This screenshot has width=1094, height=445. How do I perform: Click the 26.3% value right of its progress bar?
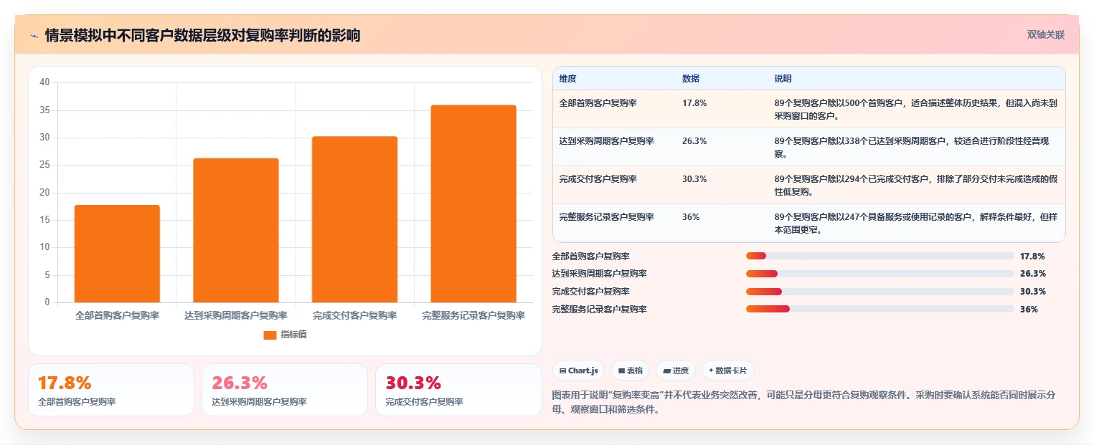(1032, 274)
